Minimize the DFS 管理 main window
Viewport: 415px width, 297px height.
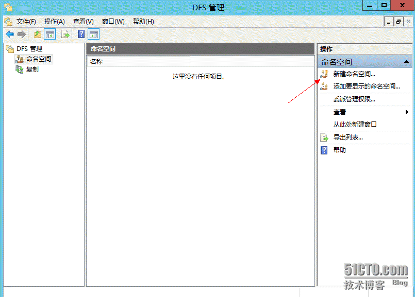[x=370, y=5]
